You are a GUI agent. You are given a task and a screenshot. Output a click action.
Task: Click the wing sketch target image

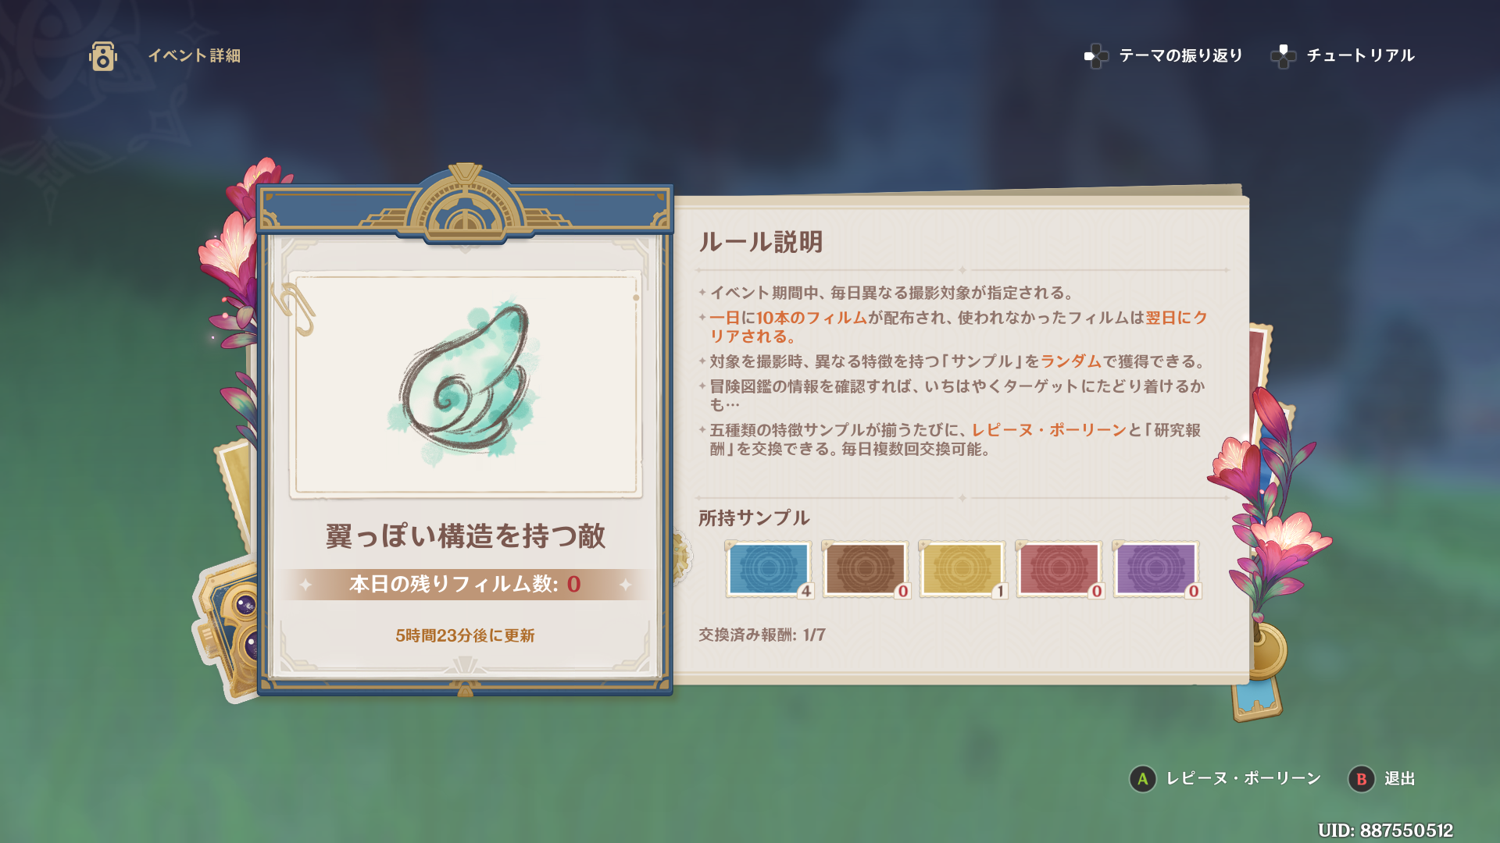tap(466, 384)
